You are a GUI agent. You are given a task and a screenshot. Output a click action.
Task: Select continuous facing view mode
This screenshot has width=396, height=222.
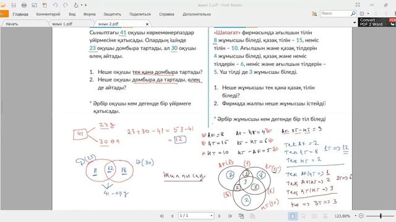click(x=325, y=216)
